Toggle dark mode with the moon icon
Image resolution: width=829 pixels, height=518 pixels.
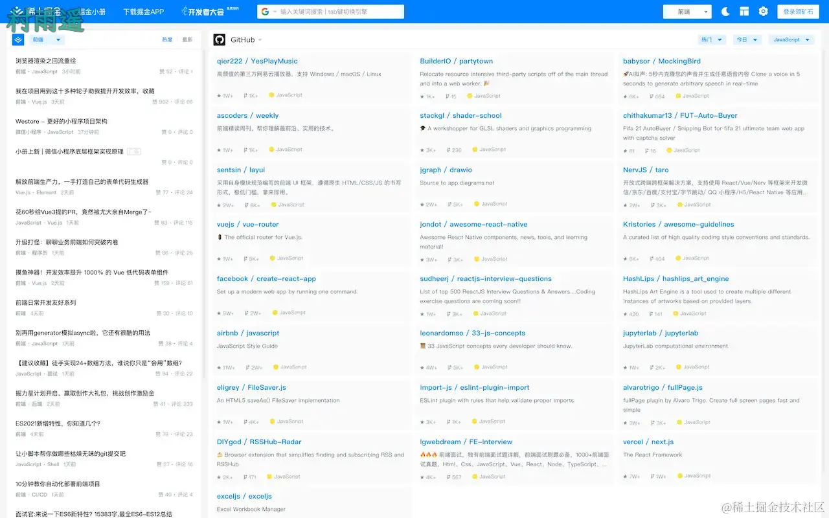pos(725,12)
